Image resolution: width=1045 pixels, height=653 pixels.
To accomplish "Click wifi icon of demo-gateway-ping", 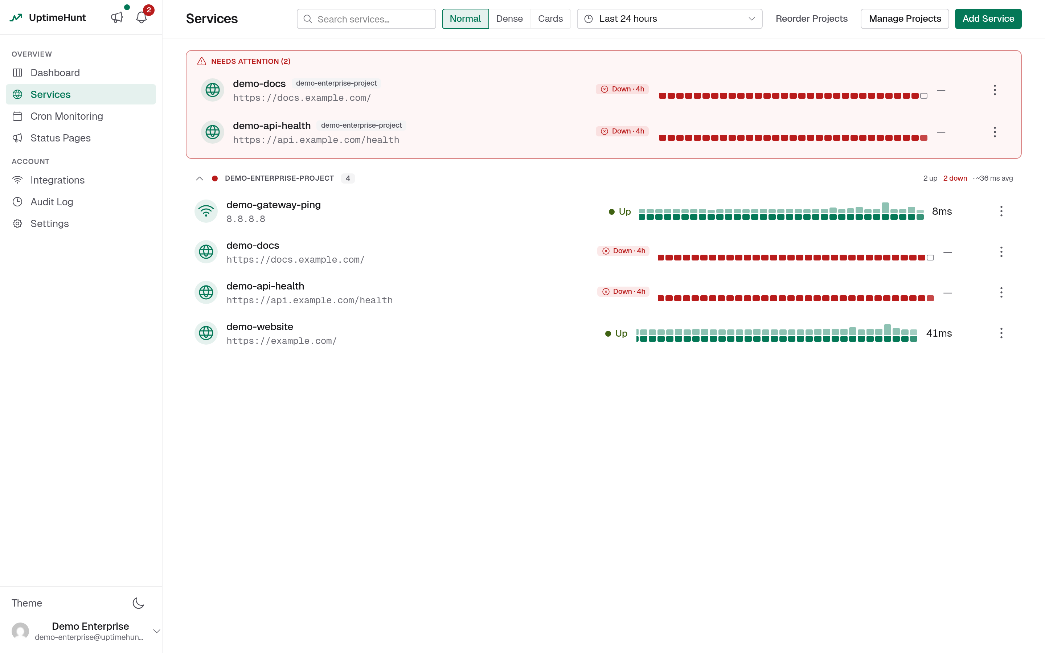I will pos(206,211).
